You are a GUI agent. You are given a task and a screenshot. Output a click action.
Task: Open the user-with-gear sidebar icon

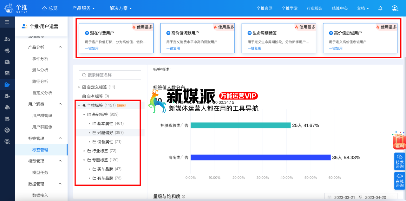click(x=7, y=96)
